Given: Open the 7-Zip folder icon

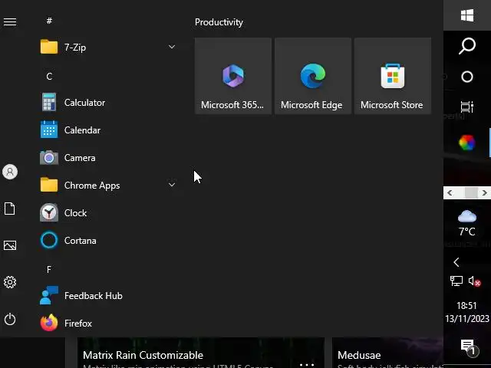Looking at the screenshot, I should click(49, 47).
